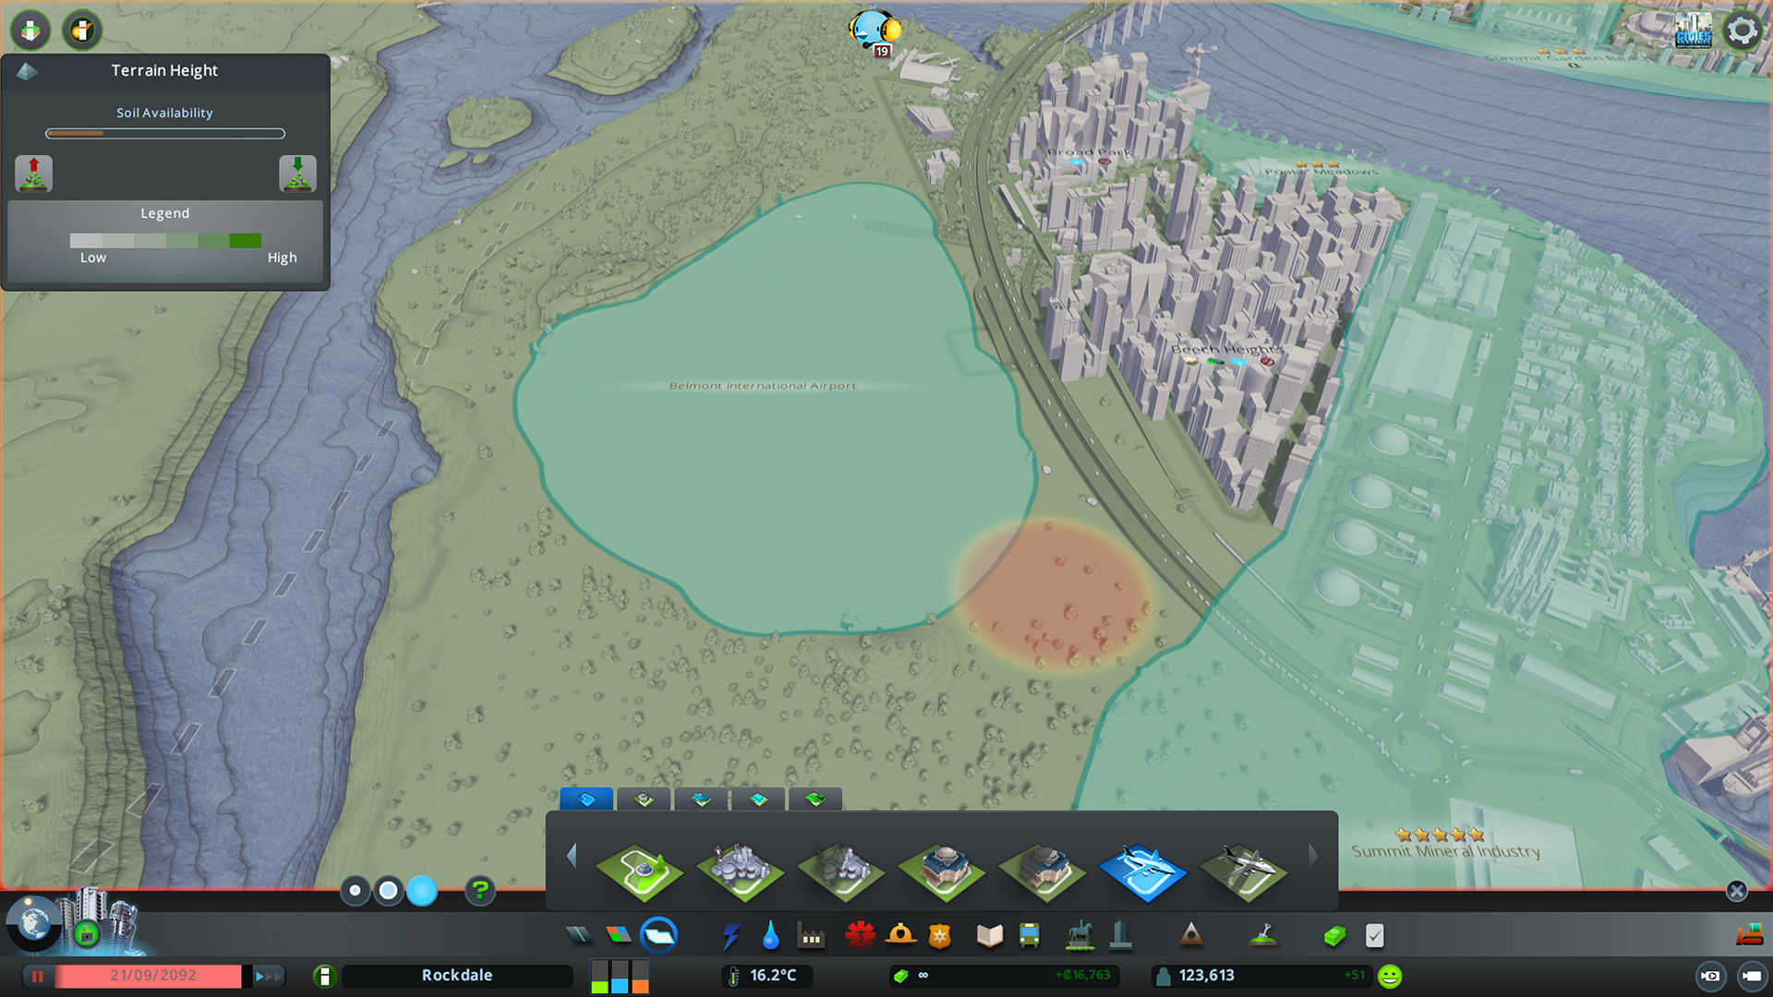Click the population count 123,613
The image size is (1773, 997).
coord(1207,976)
